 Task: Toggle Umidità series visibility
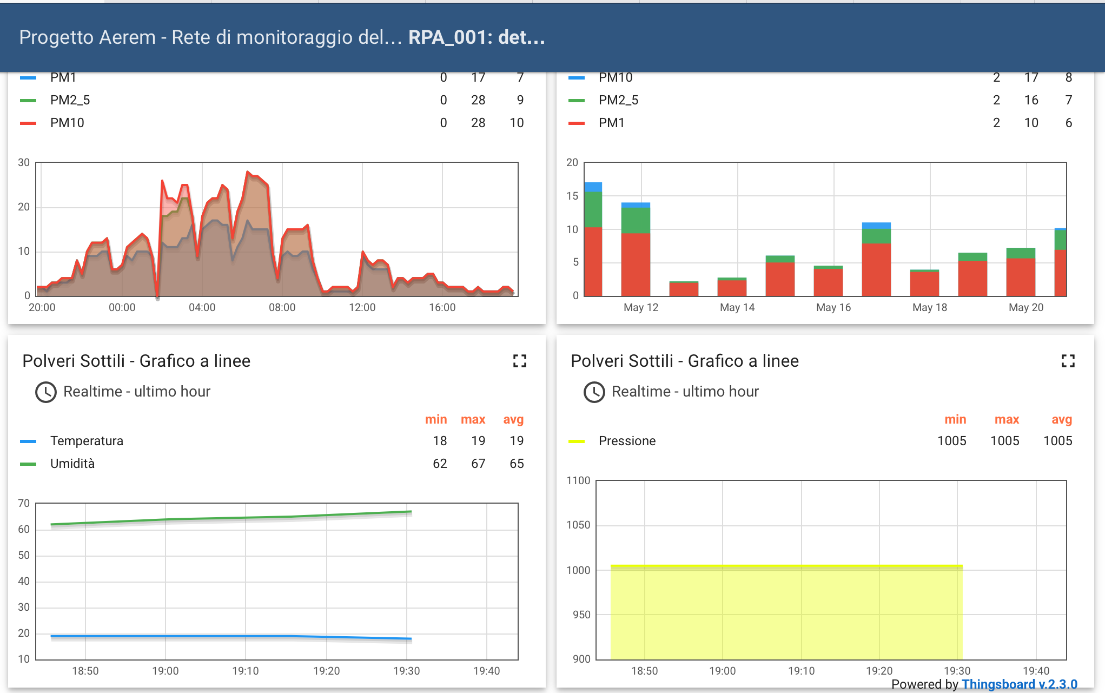(72, 464)
